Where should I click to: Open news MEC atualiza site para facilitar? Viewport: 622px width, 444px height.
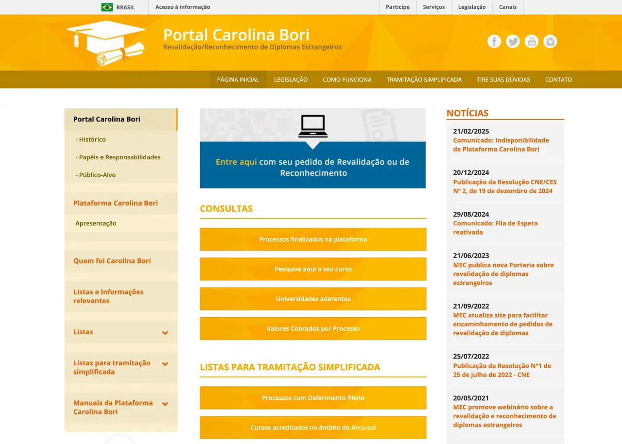[503, 324]
